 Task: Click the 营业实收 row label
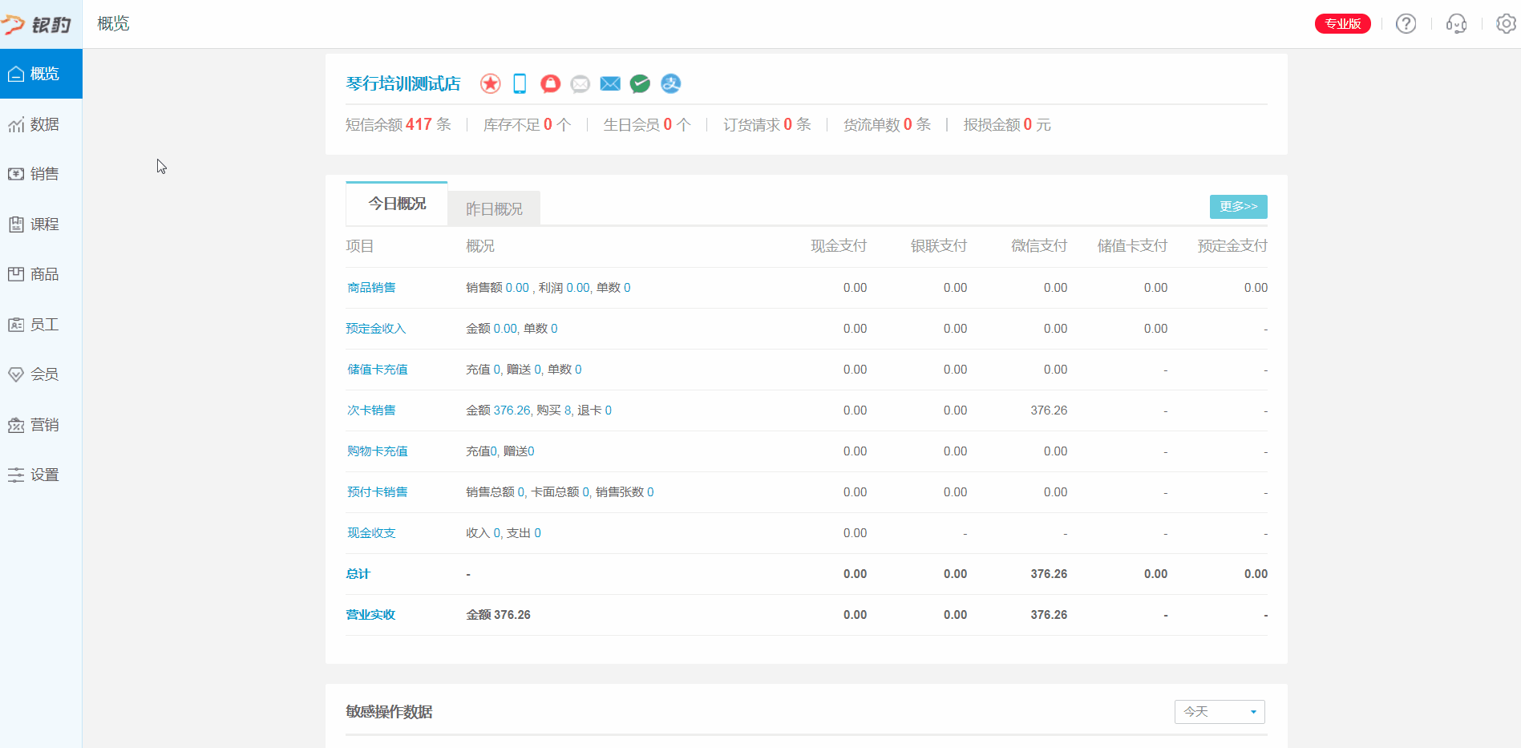(370, 615)
